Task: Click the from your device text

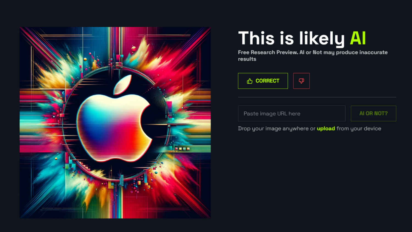Action: coord(359,128)
